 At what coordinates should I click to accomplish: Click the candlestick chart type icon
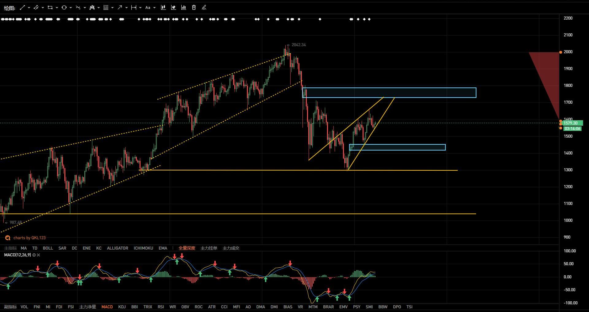point(163,8)
